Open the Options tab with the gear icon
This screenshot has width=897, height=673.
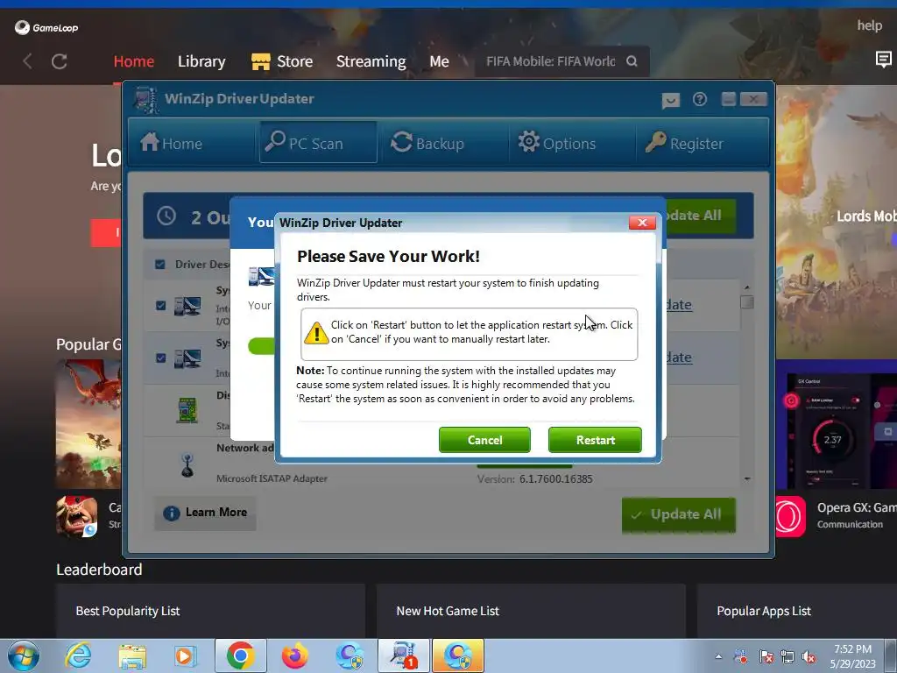coord(556,143)
